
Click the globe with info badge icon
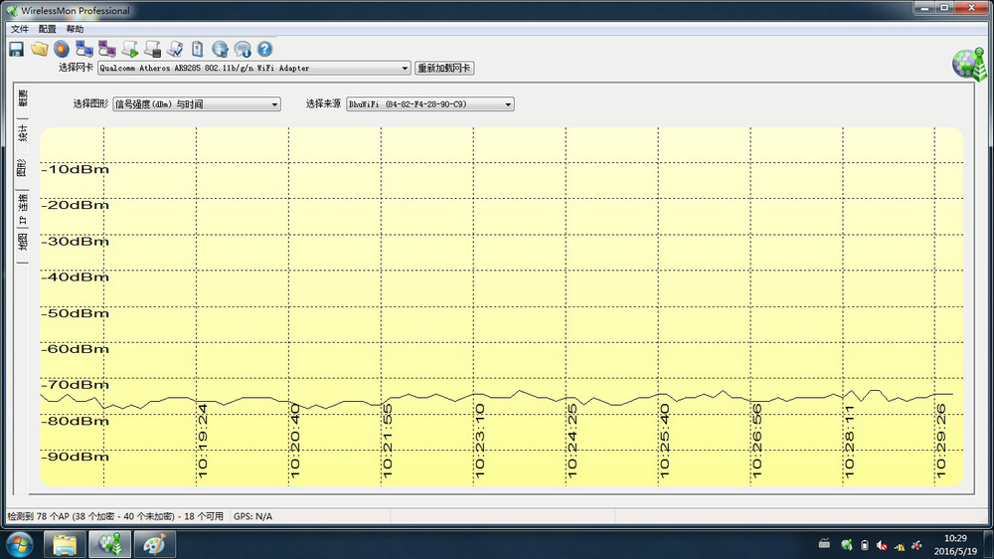pyautogui.click(x=220, y=49)
